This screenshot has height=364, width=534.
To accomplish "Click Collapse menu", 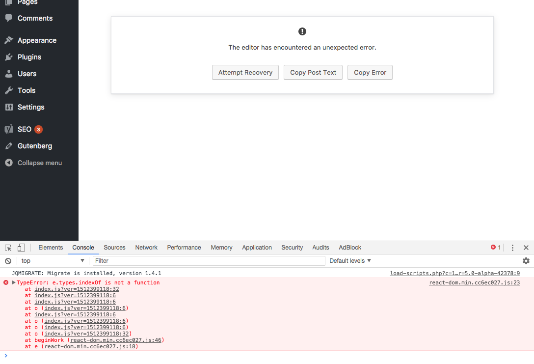I will pos(39,163).
